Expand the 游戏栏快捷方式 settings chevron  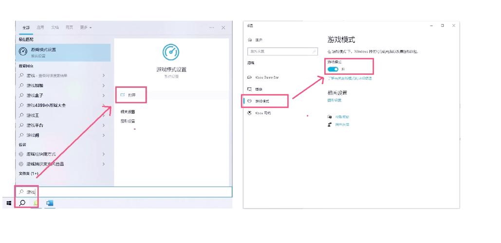coord(104,154)
